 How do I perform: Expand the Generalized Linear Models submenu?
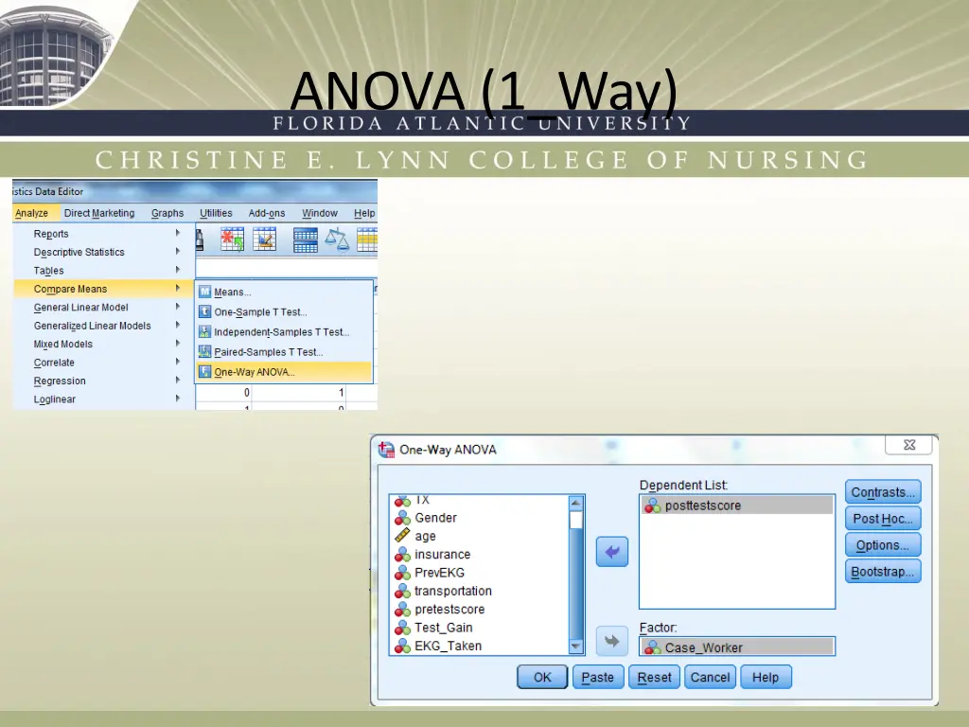(x=102, y=326)
